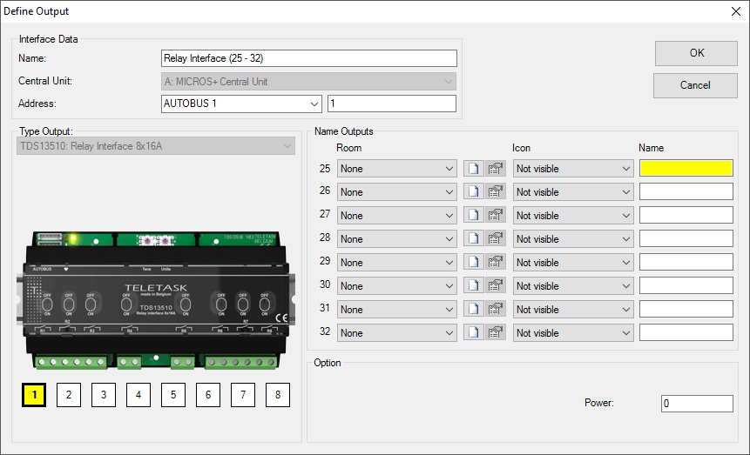Click the new page icon for output 30

(474, 286)
